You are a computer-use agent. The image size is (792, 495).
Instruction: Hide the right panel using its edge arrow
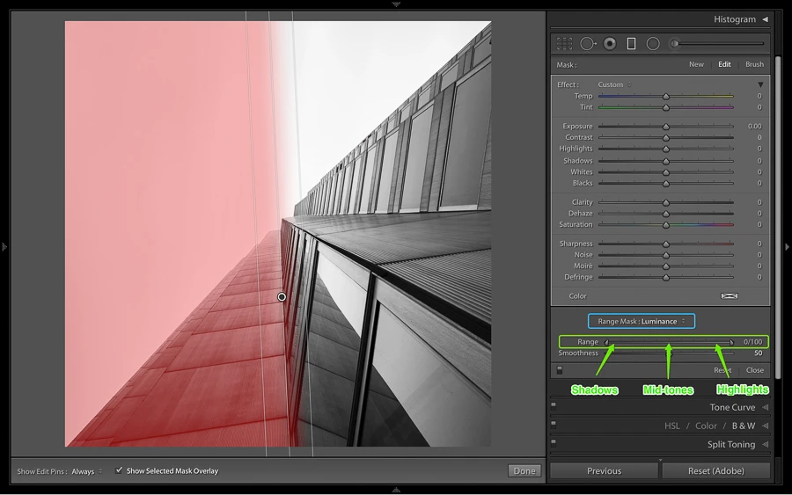click(x=787, y=247)
